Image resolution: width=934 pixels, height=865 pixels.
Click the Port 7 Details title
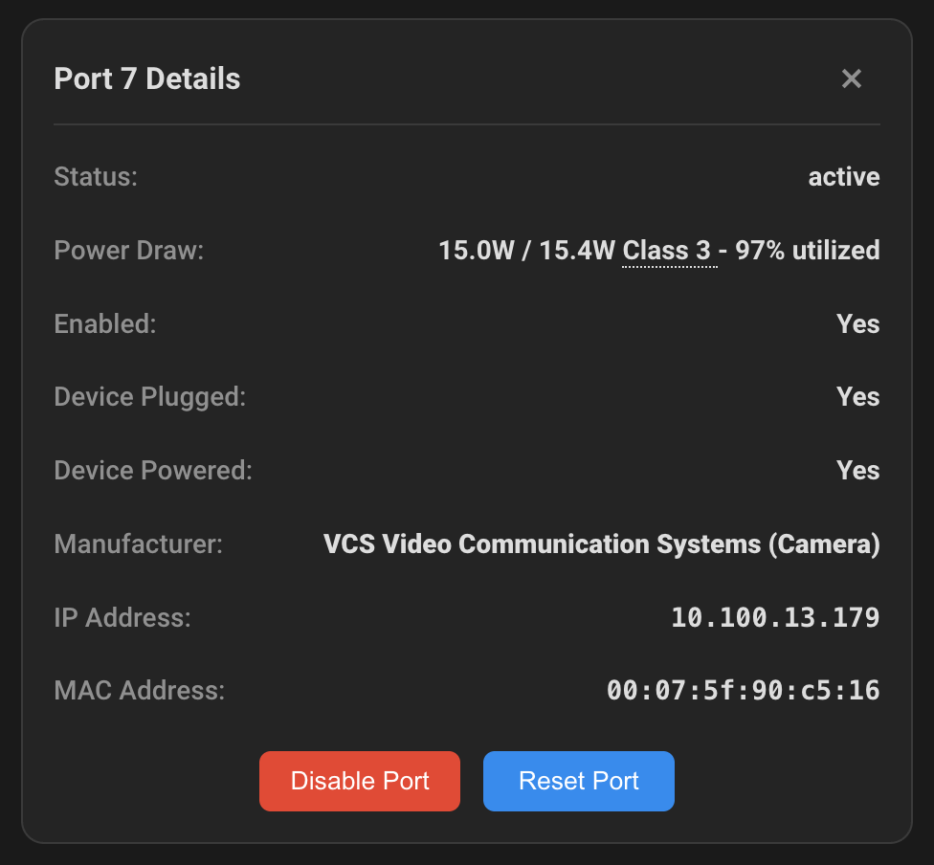(x=146, y=78)
